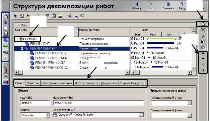Screen dimensions: 210x121
Task: Switch to the Заметки tab
Action: pyautogui.click(x=33, y=83)
